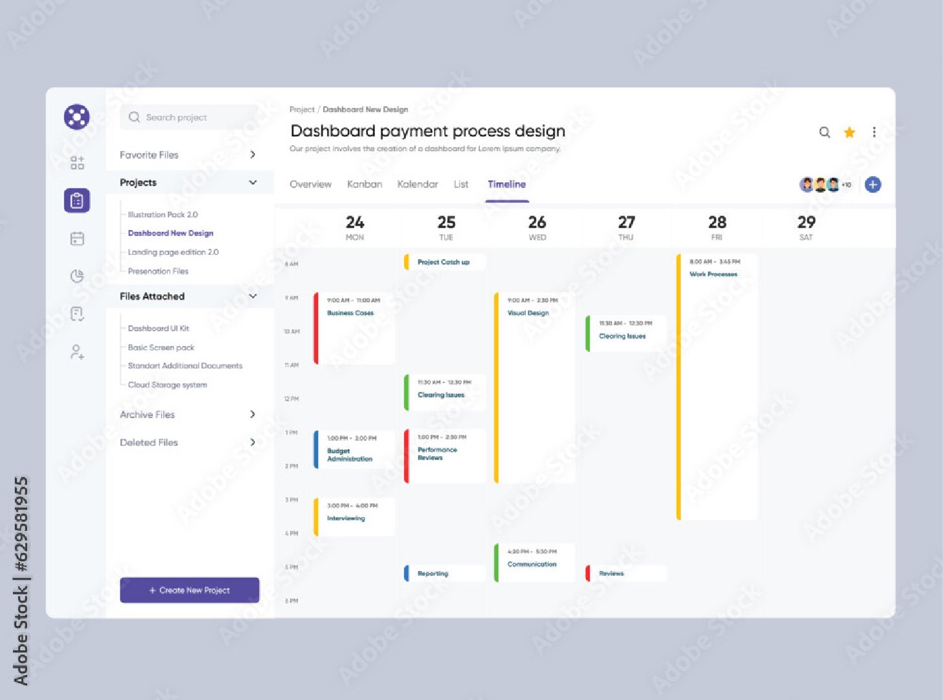Open the task checklist sidebar icon

pos(77,314)
